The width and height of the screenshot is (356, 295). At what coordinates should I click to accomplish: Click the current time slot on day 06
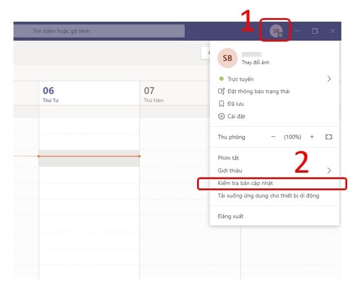click(x=89, y=159)
